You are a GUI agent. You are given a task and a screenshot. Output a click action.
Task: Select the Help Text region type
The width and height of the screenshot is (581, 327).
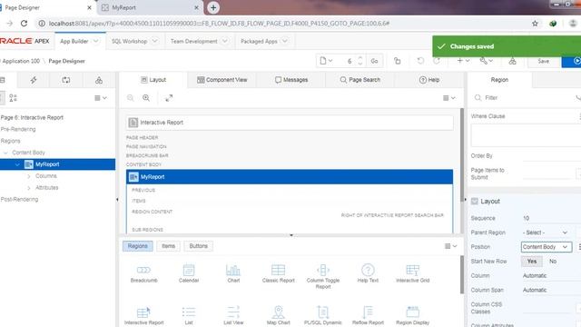point(368,273)
